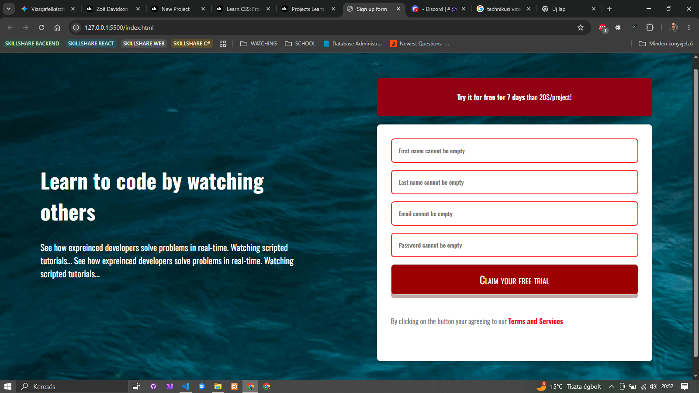Viewport: 699px width, 393px height.
Task: Show hidden system tray icons
Action: click(x=612, y=386)
